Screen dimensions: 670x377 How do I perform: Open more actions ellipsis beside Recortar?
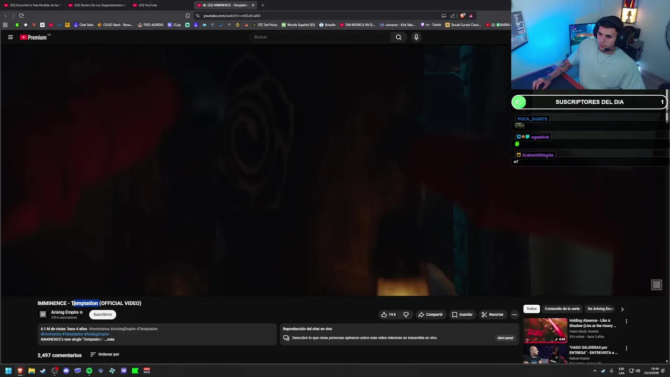[x=515, y=315]
